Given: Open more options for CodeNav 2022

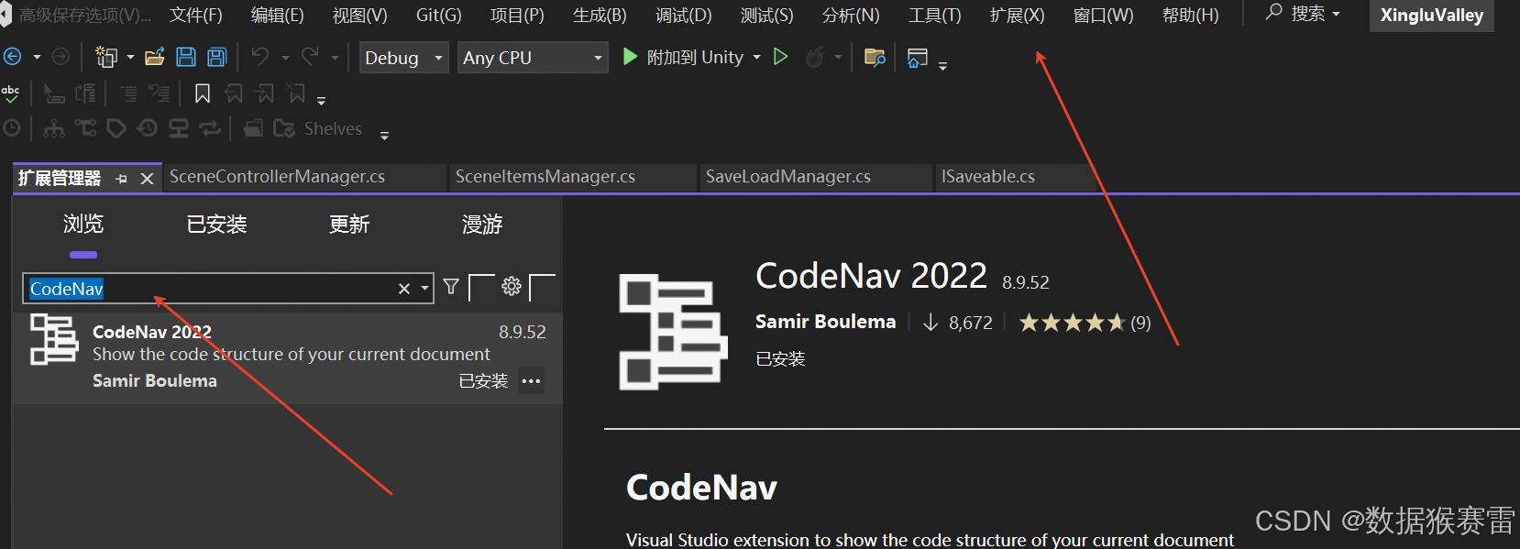Looking at the screenshot, I should pos(532,381).
